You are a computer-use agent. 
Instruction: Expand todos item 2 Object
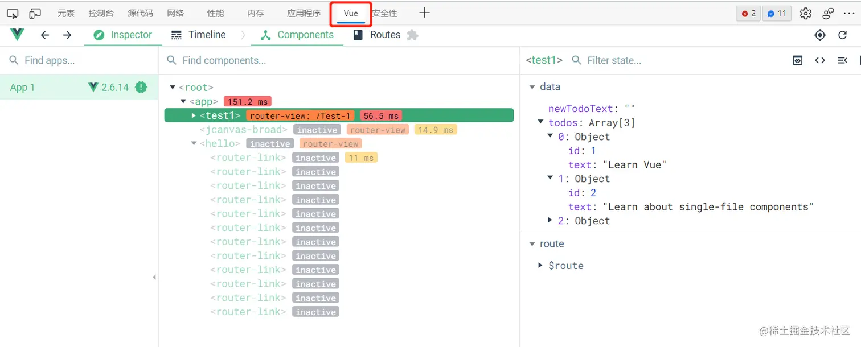[550, 221]
